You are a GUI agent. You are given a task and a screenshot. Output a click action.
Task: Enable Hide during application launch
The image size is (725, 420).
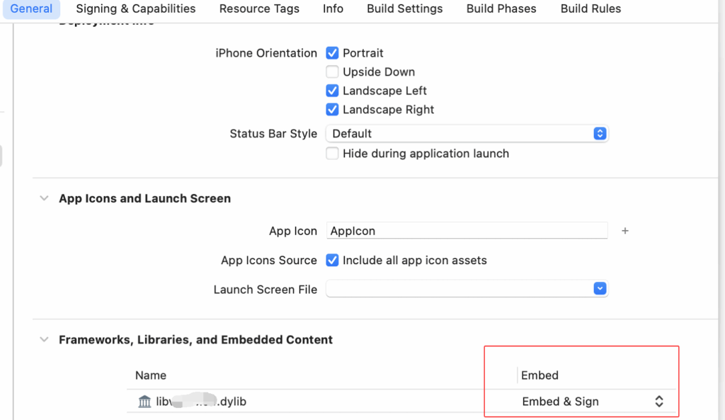pyautogui.click(x=332, y=154)
